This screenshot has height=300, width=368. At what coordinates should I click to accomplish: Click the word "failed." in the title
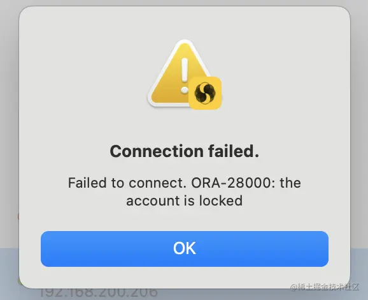point(234,151)
